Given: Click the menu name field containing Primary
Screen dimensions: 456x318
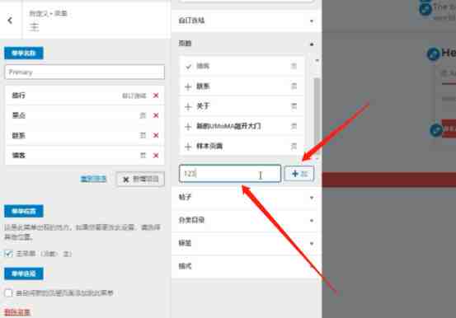Looking at the screenshot, I should (x=85, y=72).
